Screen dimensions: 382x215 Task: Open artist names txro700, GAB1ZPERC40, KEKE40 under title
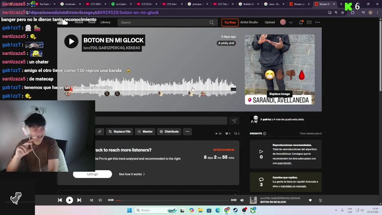[112, 48]
